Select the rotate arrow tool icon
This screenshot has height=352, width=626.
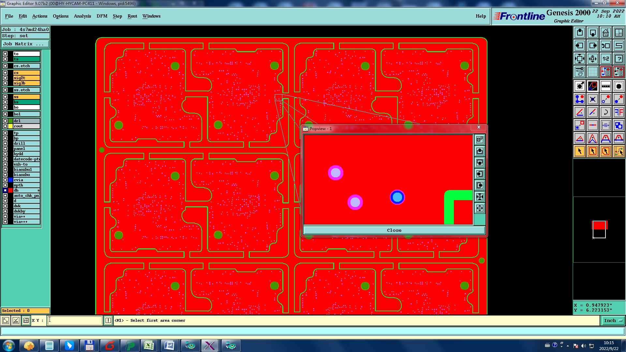tap(605, 112)
